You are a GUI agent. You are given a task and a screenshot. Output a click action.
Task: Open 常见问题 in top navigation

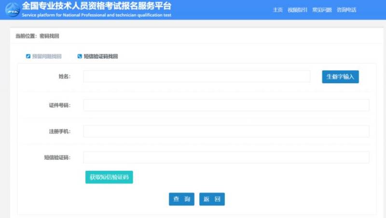point(322,10)
